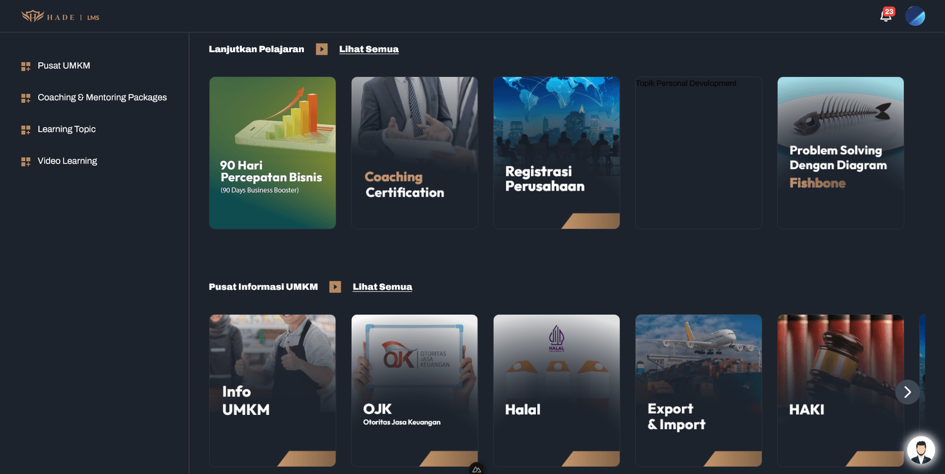Select the Export & Import card
The height and width of the screenshot is (474, 945).
coord(698,390)
